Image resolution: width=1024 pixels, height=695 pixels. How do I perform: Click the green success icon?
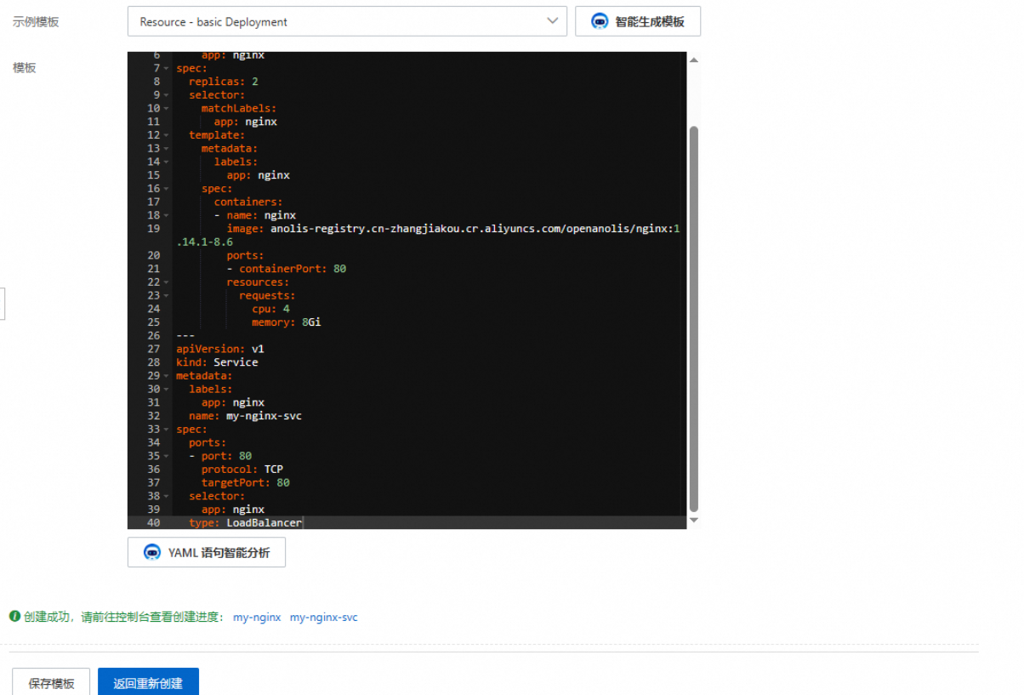(14, 616)
